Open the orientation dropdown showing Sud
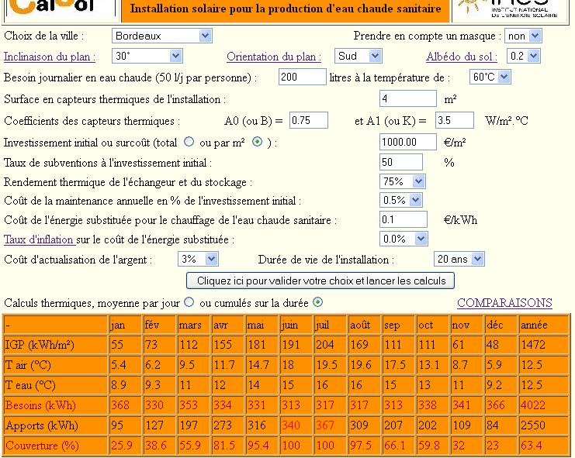Screen dimensions: 575x458 click(x=358, y=56)
